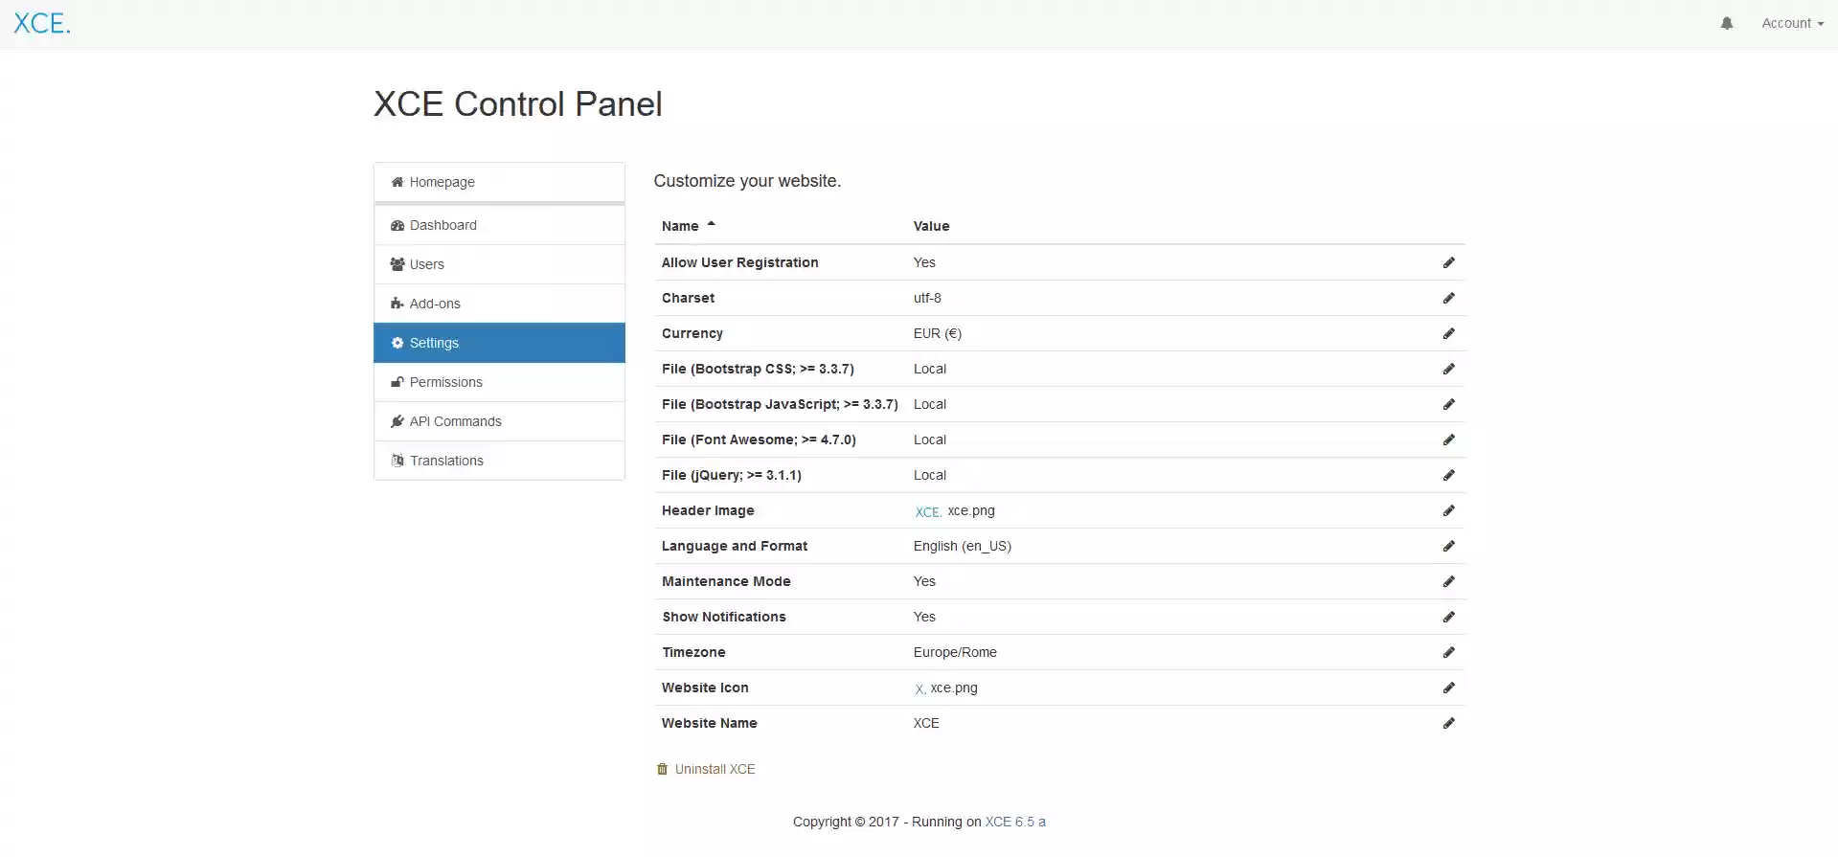The width and height of the screenshot is (1838, 857).
Task: Select the Settings sidebar item
Action: tap(499, 343)
